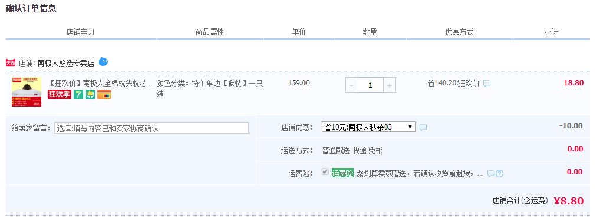Open the 【狂欢价】南极人全棉枕头枕芯 product link

pyautogui.click(x=100, y=83)
